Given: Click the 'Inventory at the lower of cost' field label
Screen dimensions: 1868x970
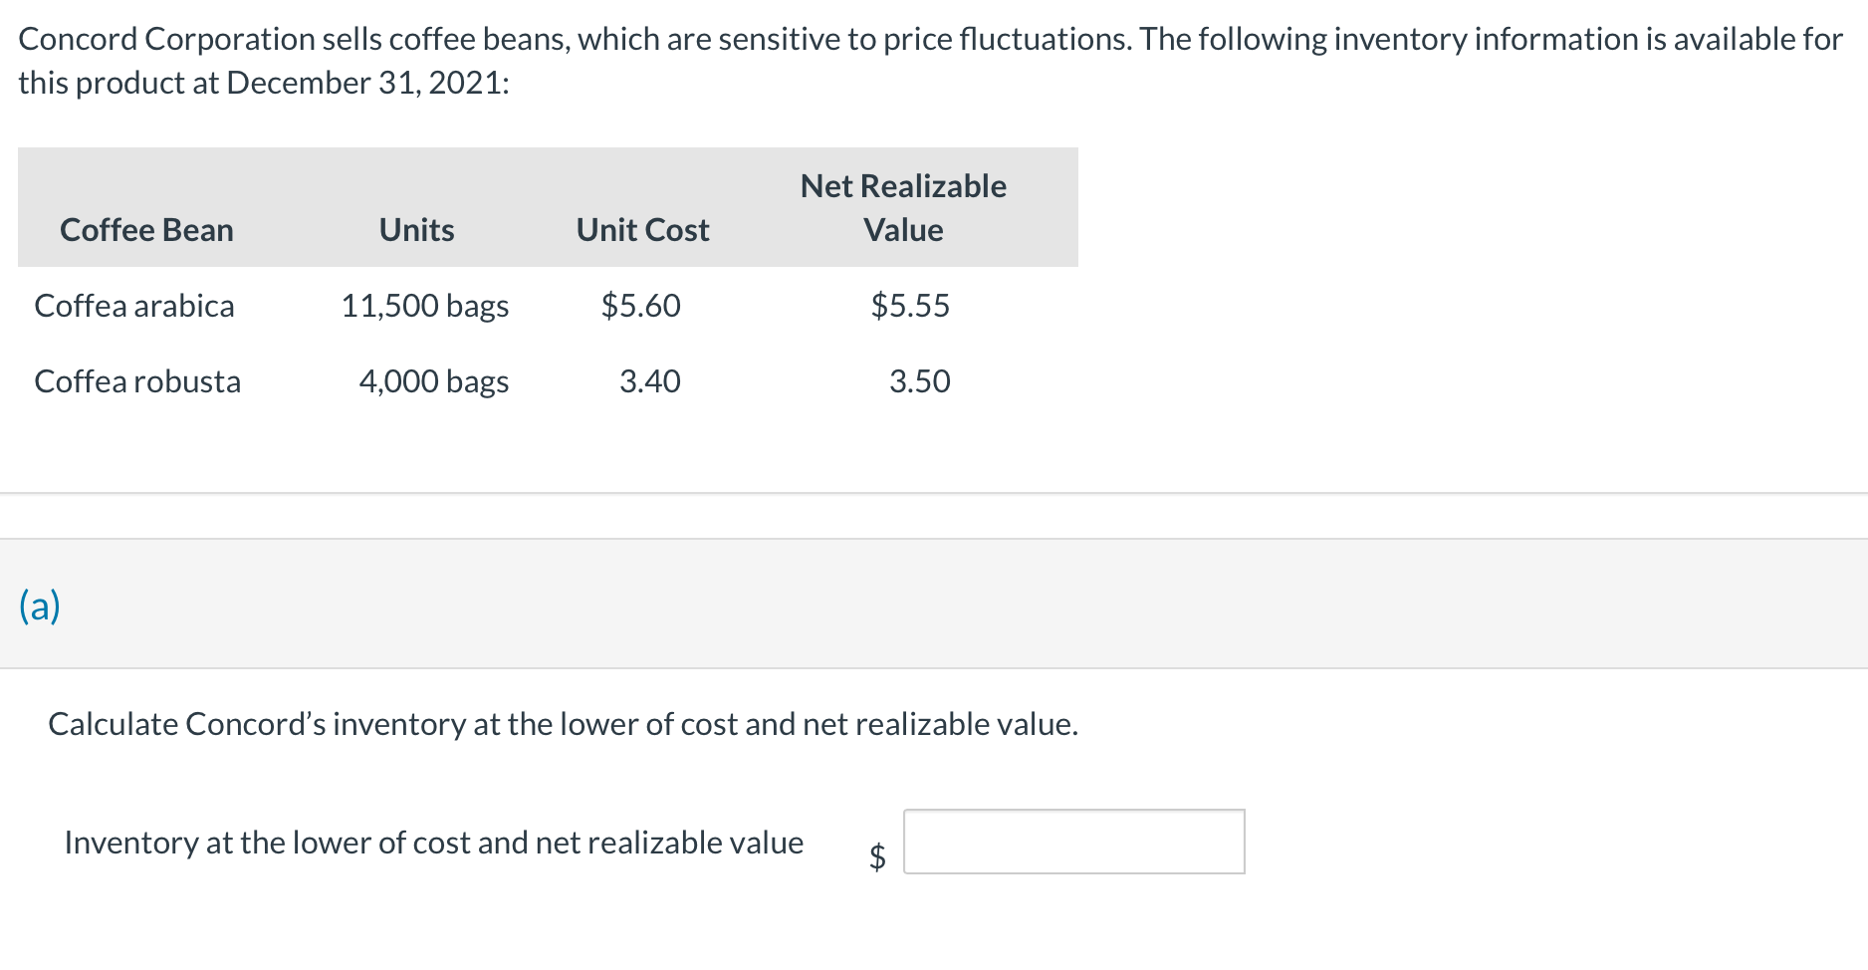Looking at the screenshot, I should (x=433, y=843).
